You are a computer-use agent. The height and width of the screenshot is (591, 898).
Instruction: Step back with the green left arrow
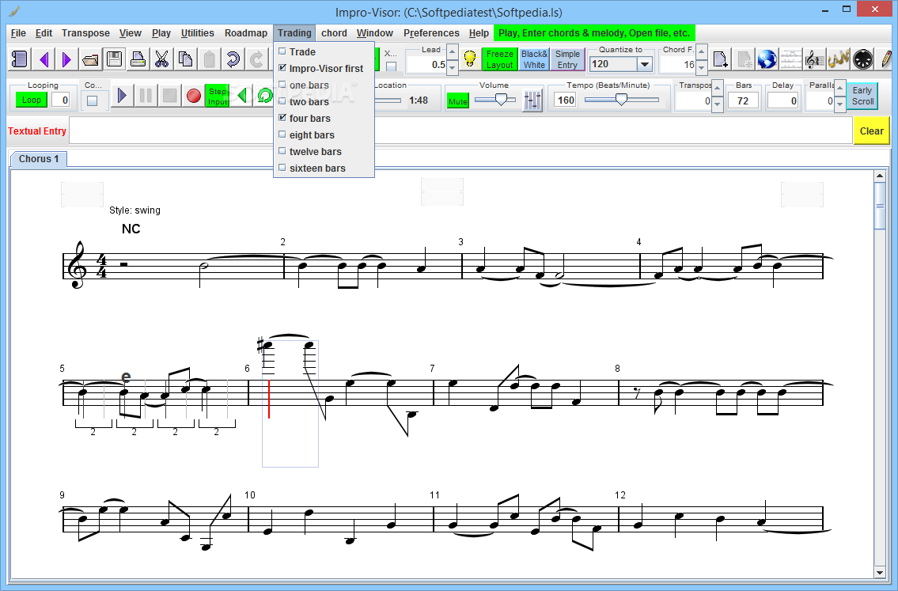(x=242, y=95)
